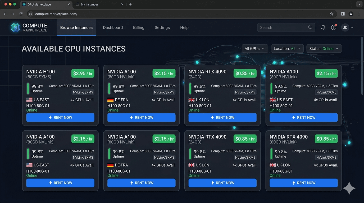This screenshot has height=203, width=364.
Task: Expand the Location: All dropdown
Action: pos(287,48)
